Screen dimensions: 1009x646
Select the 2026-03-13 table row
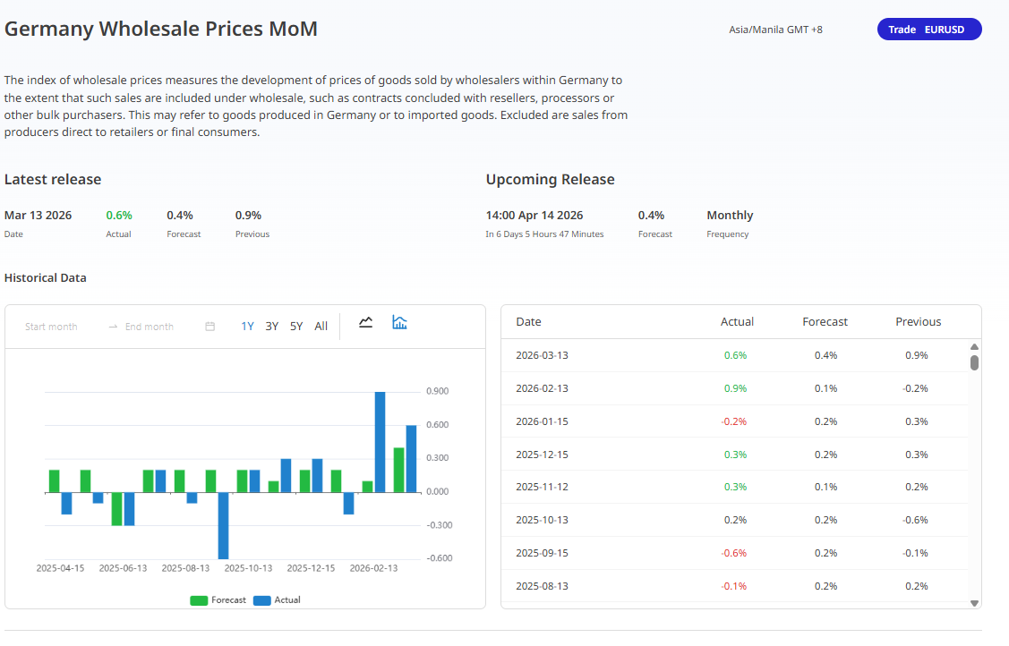pyautogui.click(x=734, y=355)
